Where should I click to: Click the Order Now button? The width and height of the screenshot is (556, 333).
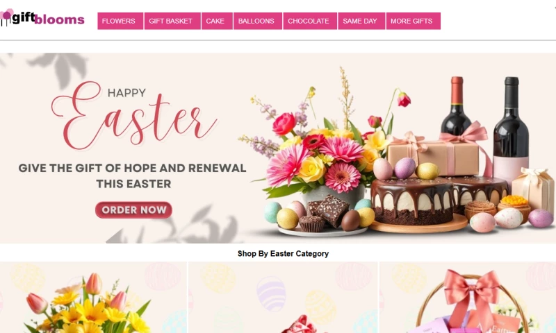133,210
